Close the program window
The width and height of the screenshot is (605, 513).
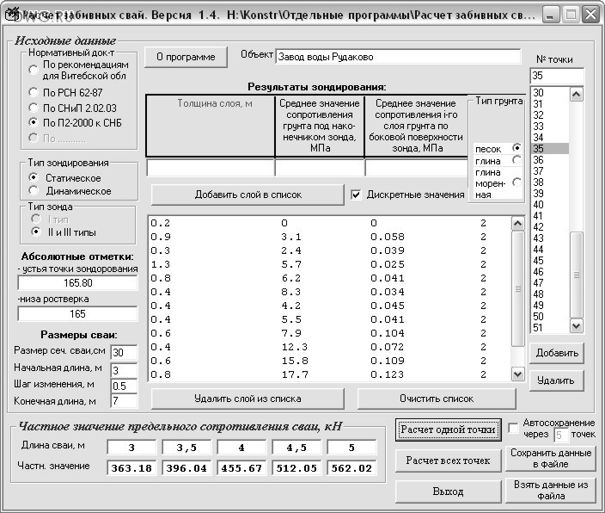click(x=590, y=15)
